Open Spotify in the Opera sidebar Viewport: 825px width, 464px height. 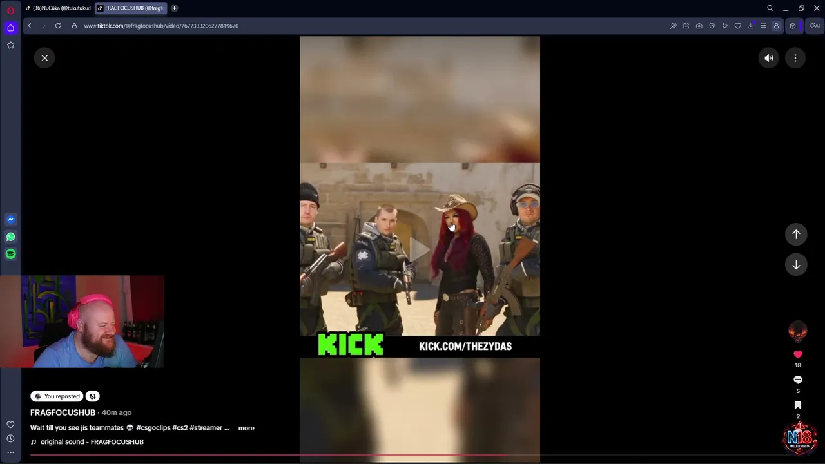[x=10, y=254]
